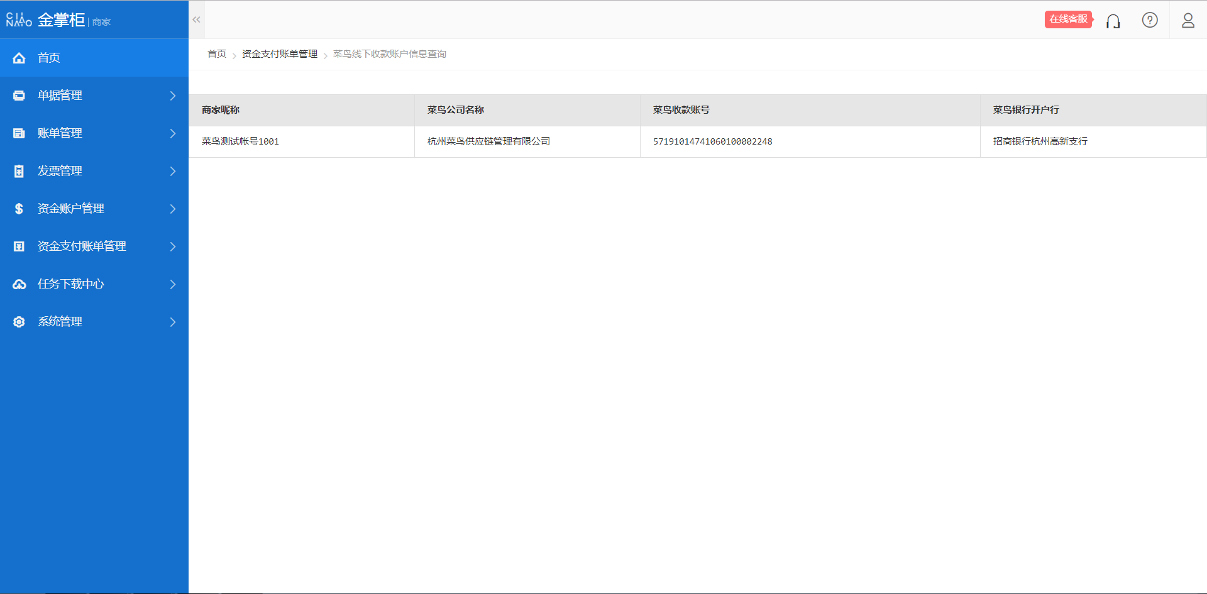Open the headset customer service icon

point(1113,21)
